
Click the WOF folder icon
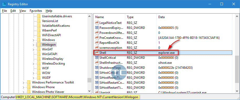(x=39, y=68)
